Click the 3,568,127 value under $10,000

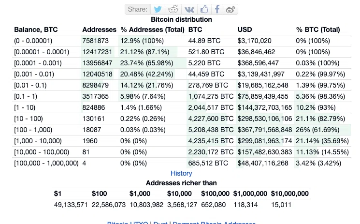[182, 205]
